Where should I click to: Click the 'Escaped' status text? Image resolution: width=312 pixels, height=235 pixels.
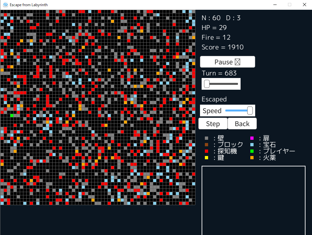tap(214, 99)
